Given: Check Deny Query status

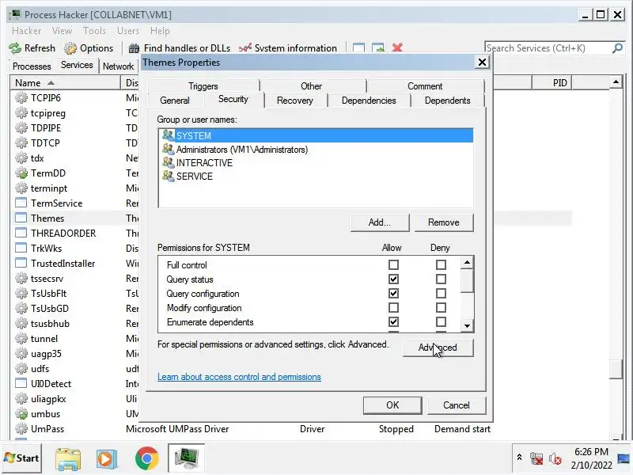Looking at the screenshot, I should [441, 279].
